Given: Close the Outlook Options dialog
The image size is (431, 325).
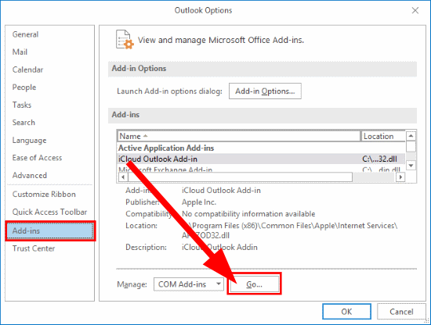Looking at the screenshot, I should point(415,11).
